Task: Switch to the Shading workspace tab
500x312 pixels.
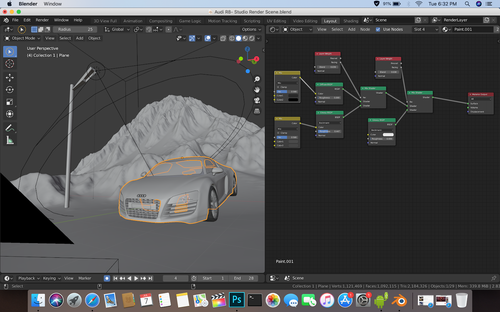Action: pyautogui.click(x=350, y=21)
